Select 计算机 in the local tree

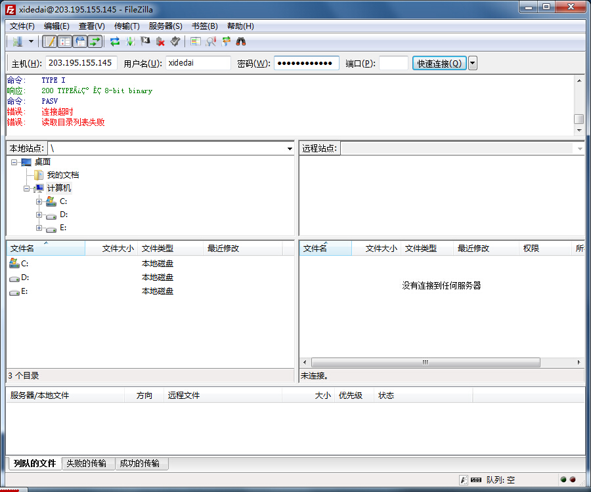tap(59, 188)
